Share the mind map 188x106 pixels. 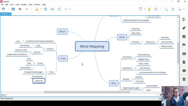(173, 9)
